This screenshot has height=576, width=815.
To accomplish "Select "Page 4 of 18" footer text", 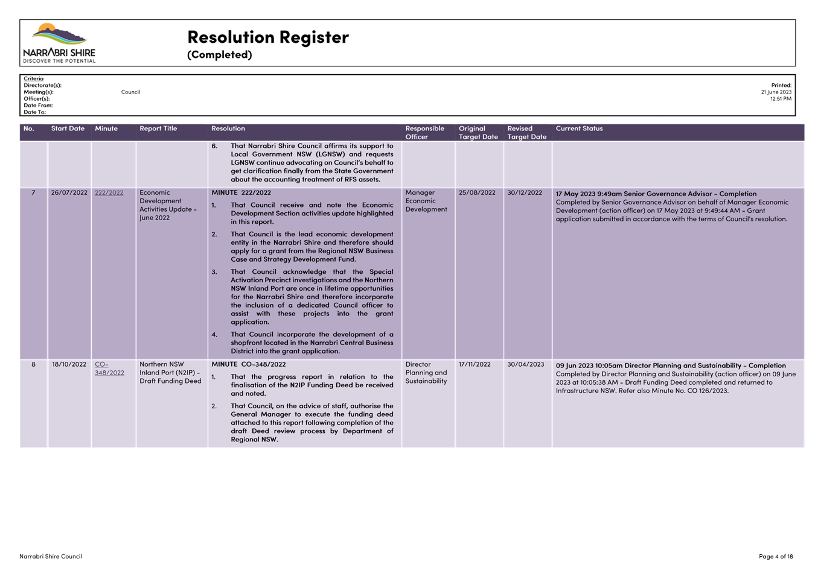I will tap(776, 556).
